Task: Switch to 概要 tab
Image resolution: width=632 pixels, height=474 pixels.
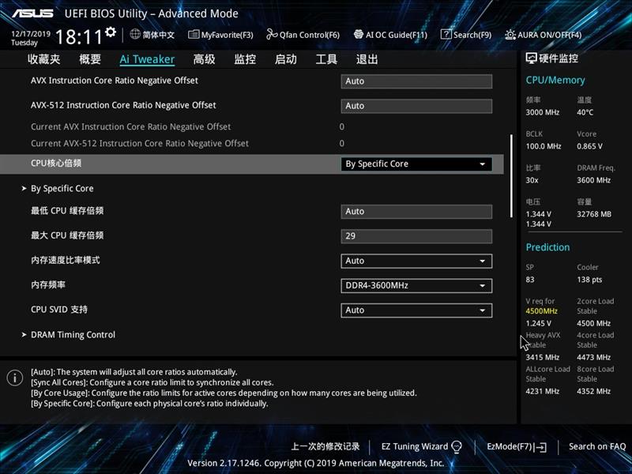Action: click(x=90, y=59)
